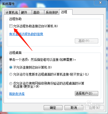Go to the 系统保护 tab
The image size is (108, 114).
52,12
